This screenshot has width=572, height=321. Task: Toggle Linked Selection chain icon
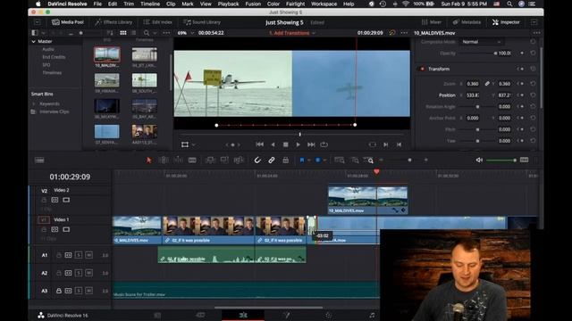coord(272,160)
